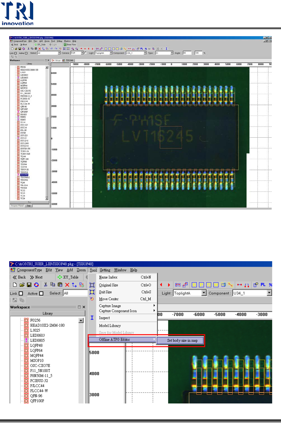Viewport: 281px width, 423px height.
Task: Open the Camera TOP dropdown
Action: (82, 53)
